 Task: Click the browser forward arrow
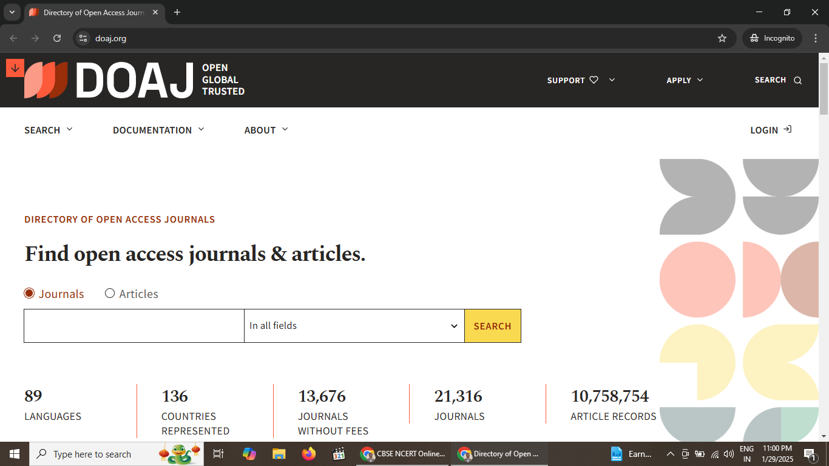pyautogui.click(x=35, y=38)
